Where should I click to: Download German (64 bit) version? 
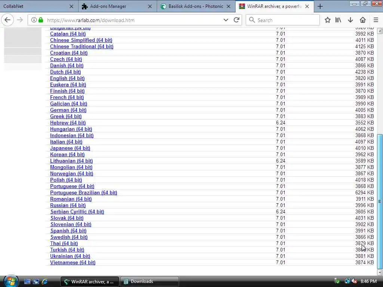click(68, 110)
